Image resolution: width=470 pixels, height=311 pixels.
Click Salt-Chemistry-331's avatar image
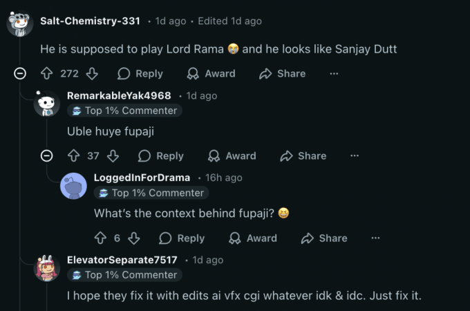pos(20,23)
